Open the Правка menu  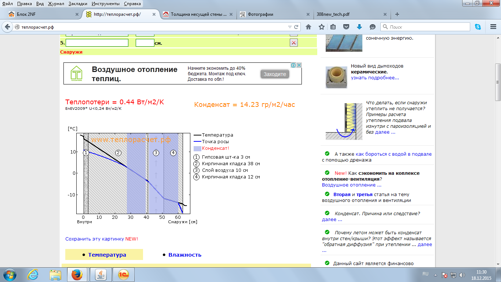pos(24,4)
